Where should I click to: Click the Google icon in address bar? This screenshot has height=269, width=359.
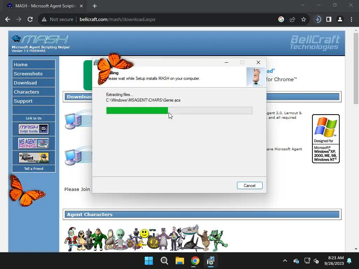point(281,20)
